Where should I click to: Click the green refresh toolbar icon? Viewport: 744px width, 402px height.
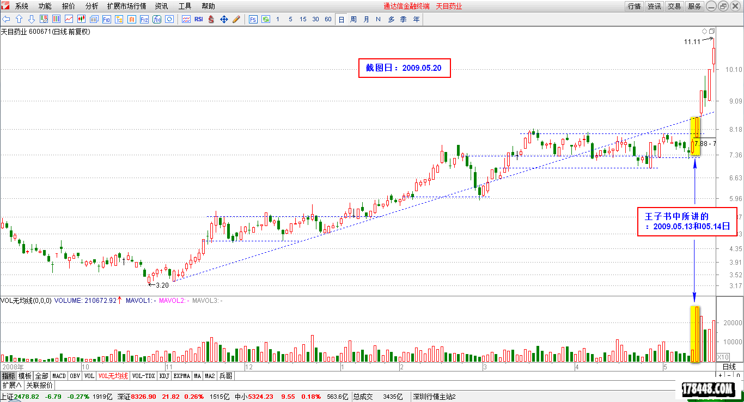(x=266, y=19)
